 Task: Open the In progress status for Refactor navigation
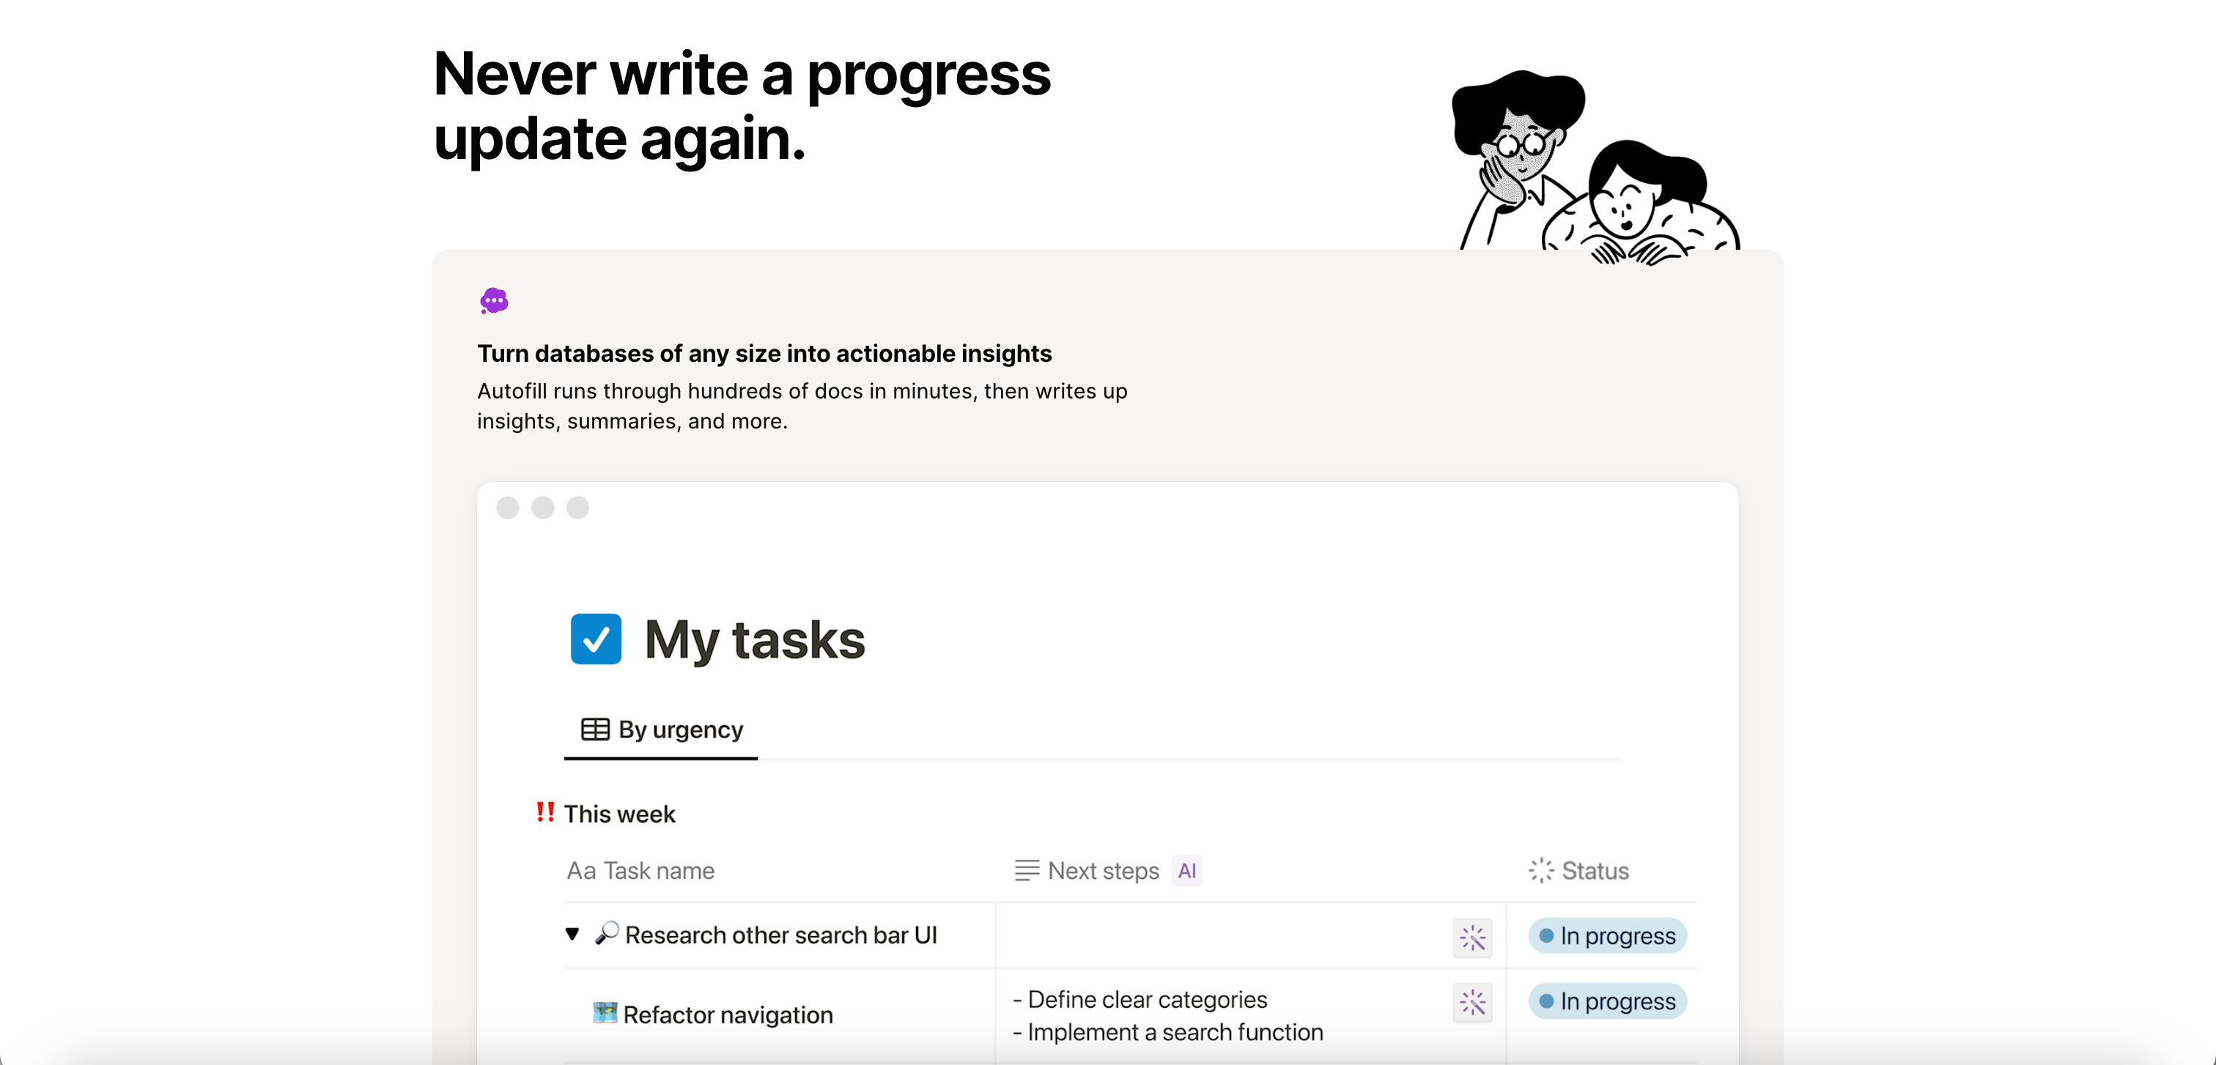click(x=1607, y=1001)
